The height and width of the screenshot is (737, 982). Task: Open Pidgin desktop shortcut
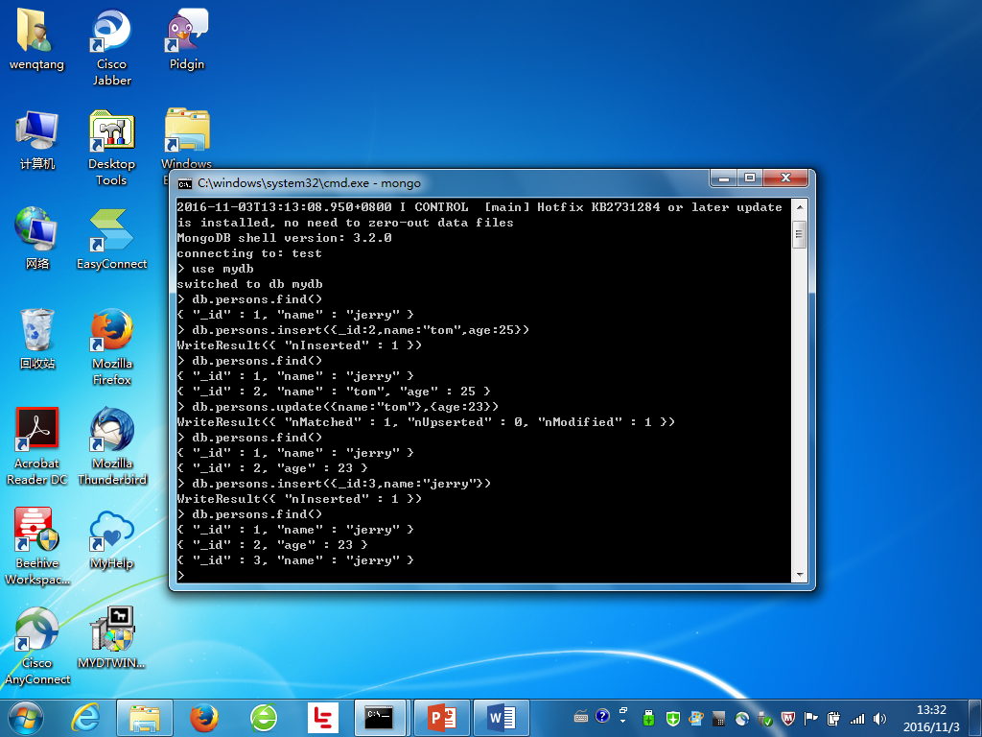pos(187,40)
